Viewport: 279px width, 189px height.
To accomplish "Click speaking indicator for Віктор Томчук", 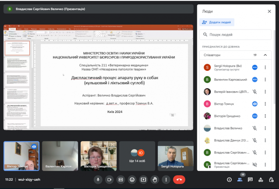I will coord(255,104).
